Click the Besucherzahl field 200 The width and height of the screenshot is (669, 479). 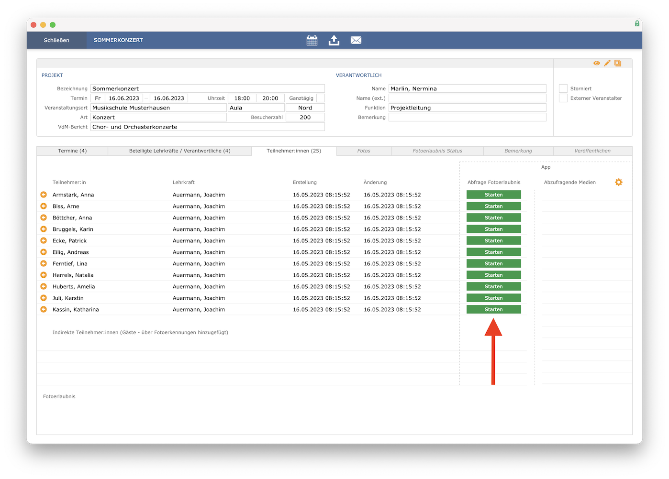(x=305, y=117)
